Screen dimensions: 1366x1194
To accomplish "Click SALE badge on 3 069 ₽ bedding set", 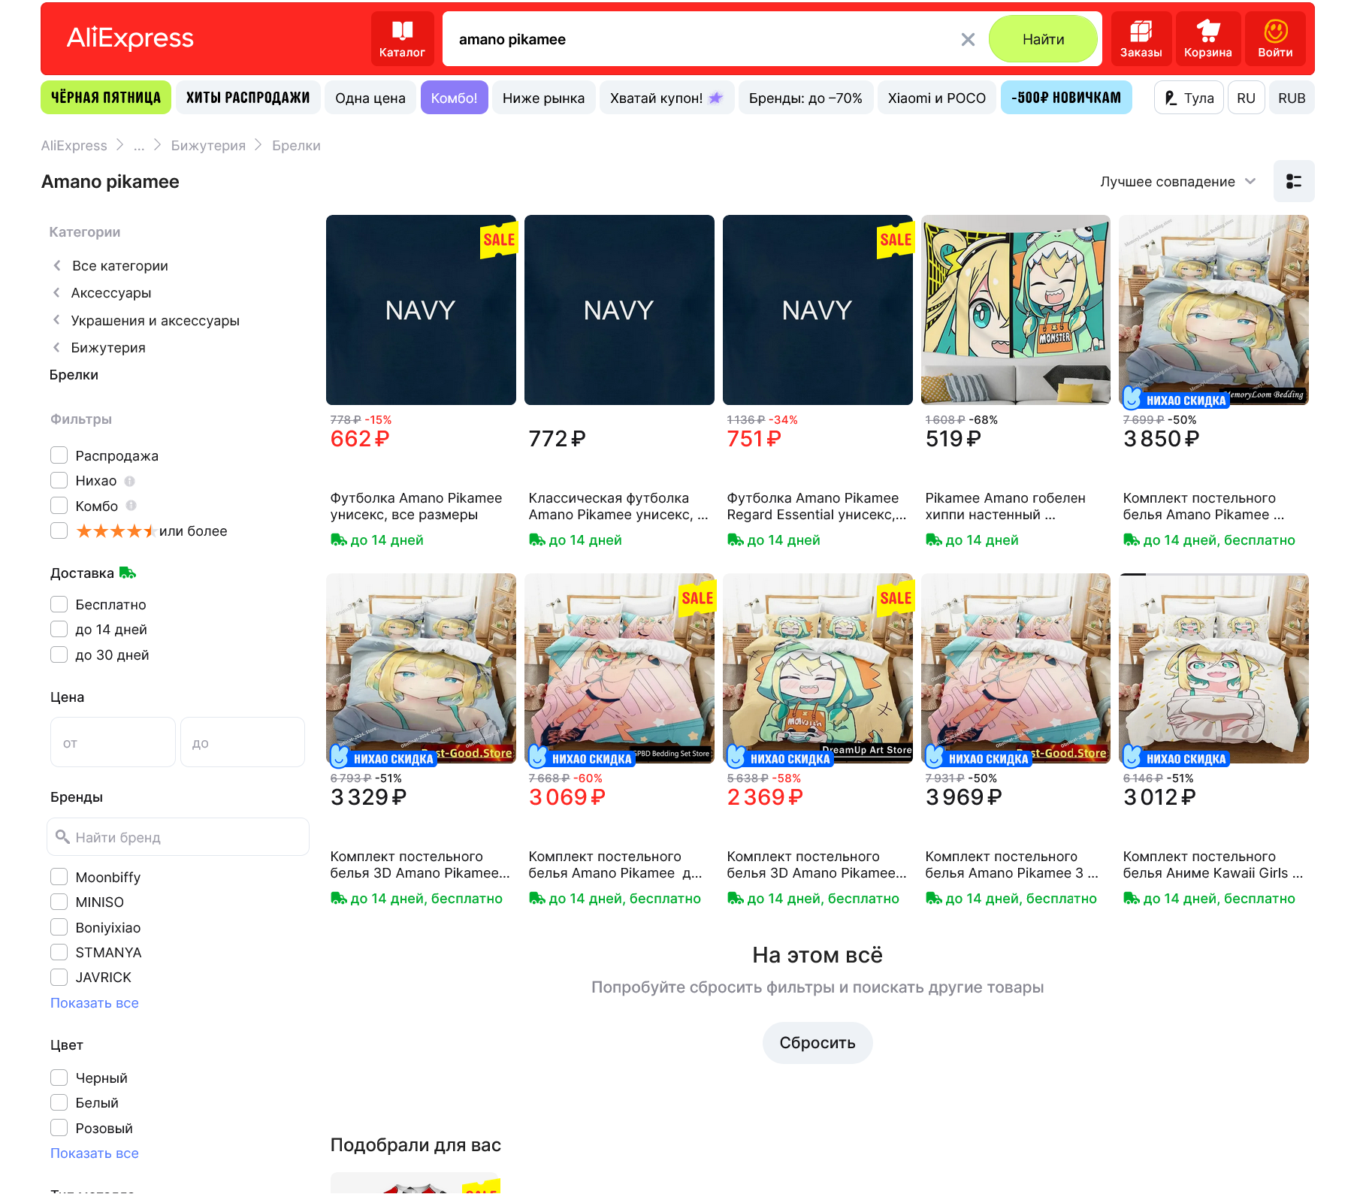I will 697,598.
